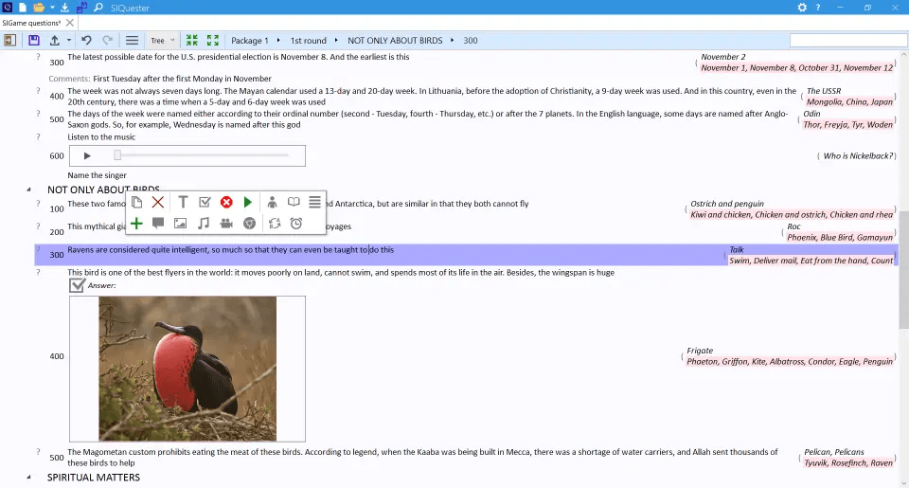The image size is (909, 488).
Task: Insert audio with the music note icon
Action: point(204,224)
